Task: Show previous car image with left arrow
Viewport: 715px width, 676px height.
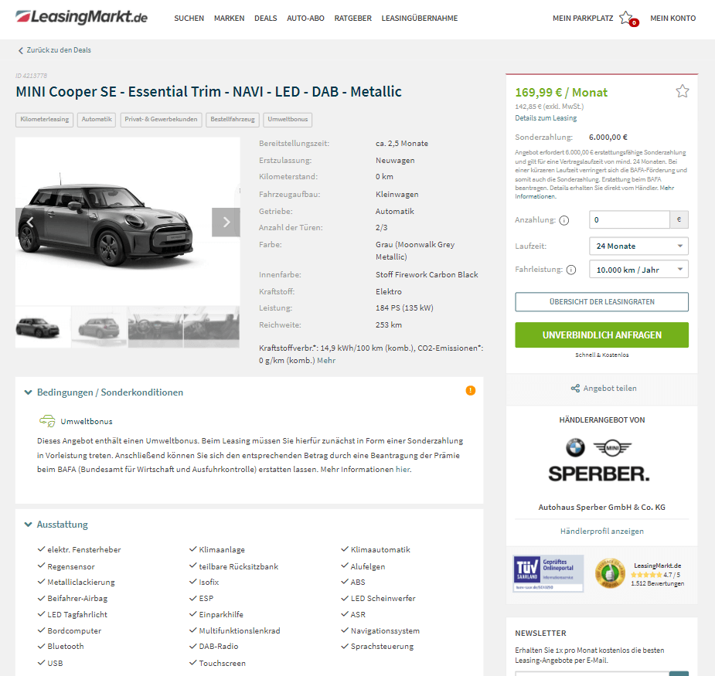Action: coord(30,223)
